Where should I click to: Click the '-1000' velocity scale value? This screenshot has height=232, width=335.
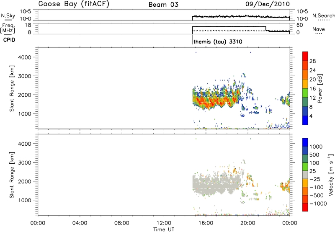click(318, 204)
